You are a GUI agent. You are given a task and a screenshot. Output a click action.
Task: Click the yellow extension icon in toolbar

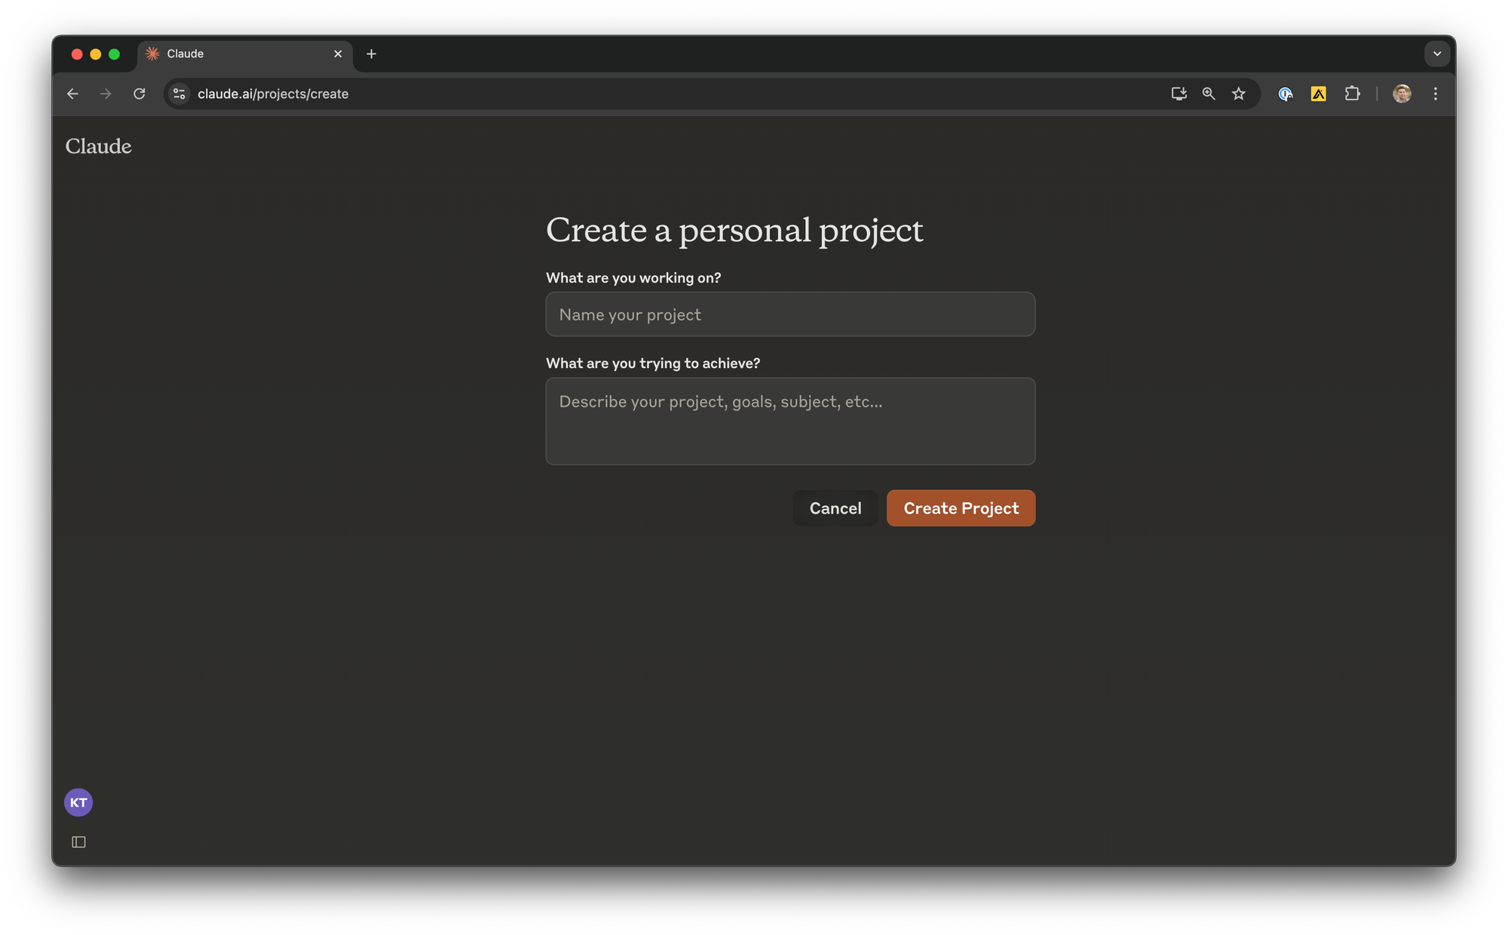click(x=1318, y=93)
